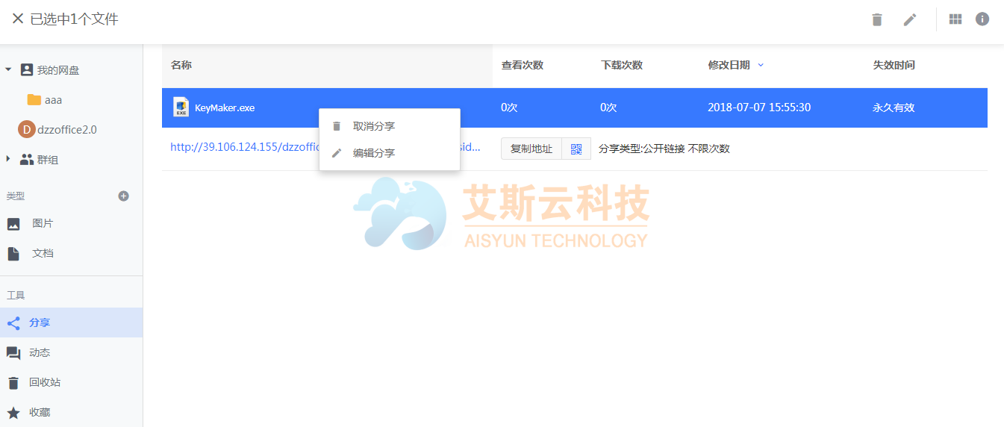The height and width of the screenshot is (427, 1004).
Task: Close the selection bar with the X icon
Action: click(x=18, y=19)
